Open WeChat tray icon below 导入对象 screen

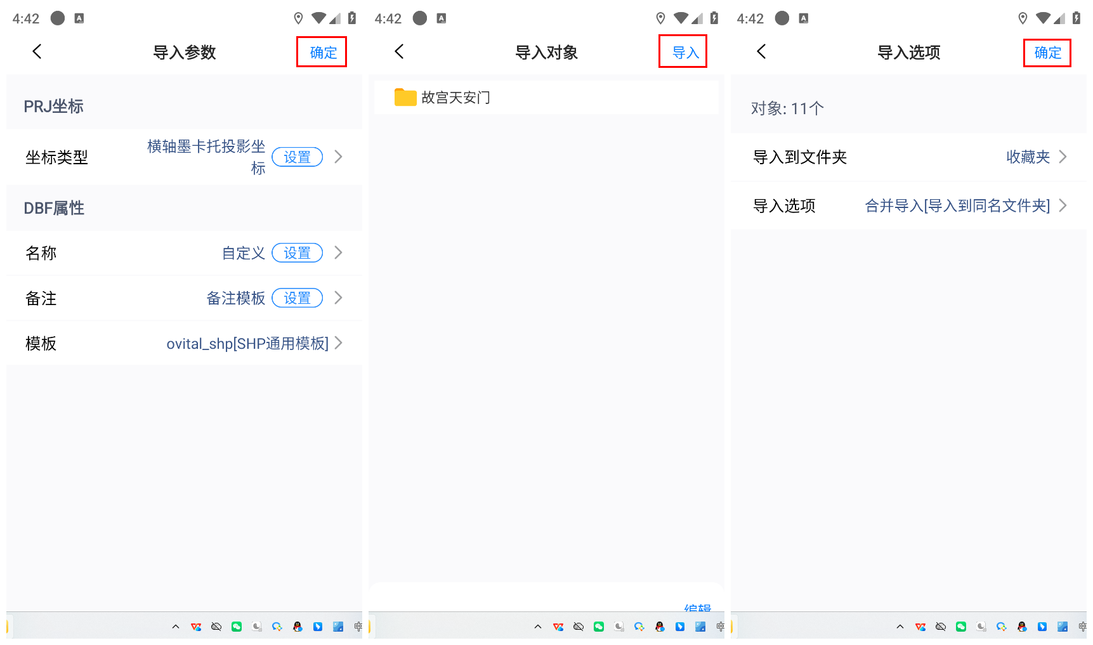599,627
